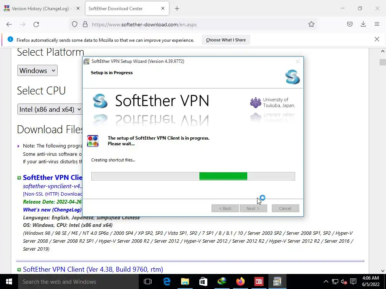Open the SoftEther VPN Client Ver 4.38 link
Screen dimensions: 386x289
(93, 269)
